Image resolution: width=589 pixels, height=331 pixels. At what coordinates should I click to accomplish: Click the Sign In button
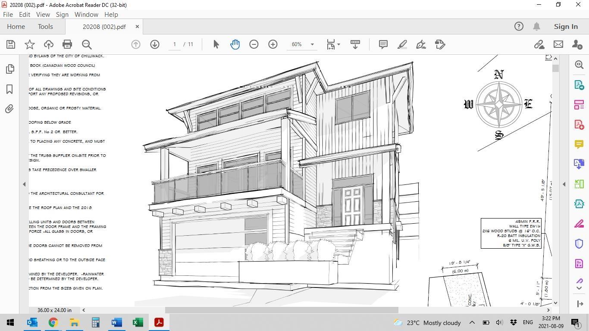click(566, 26)
